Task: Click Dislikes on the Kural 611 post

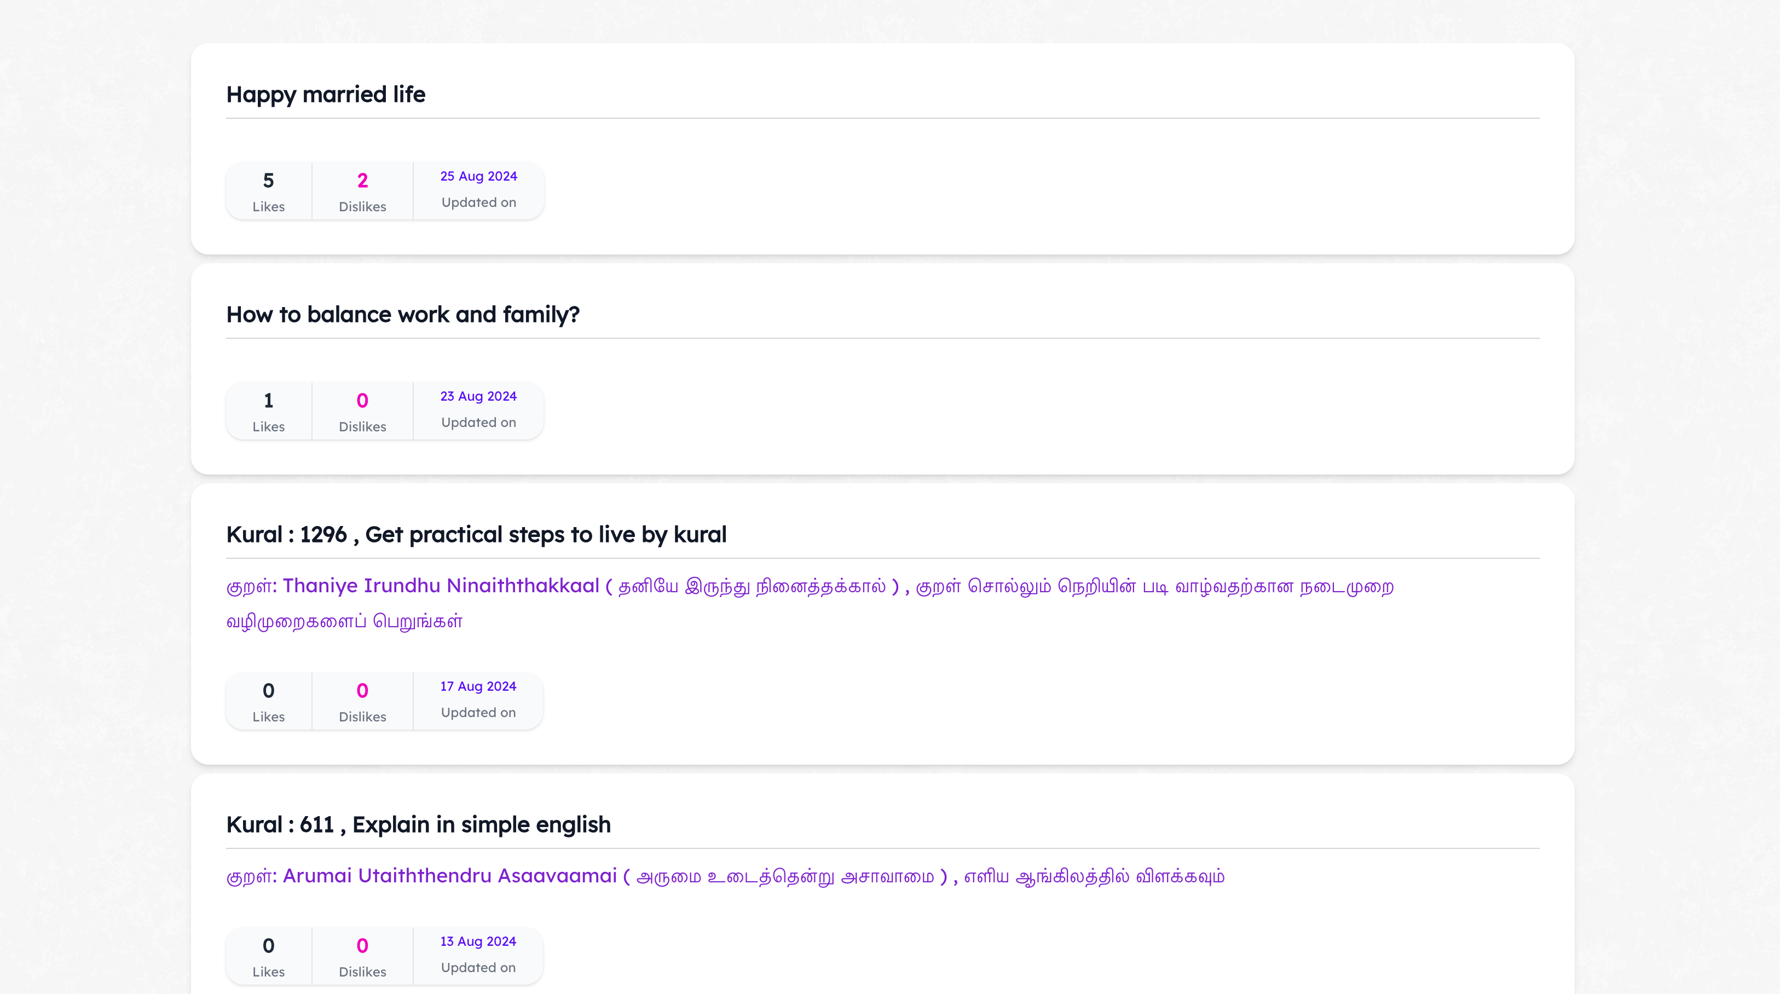Action: click(x=362, y=956)
